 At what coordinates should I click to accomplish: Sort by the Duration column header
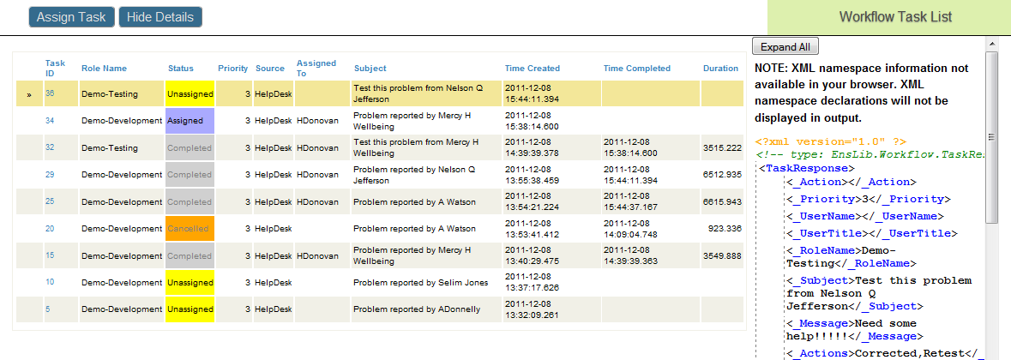[x=720, y=69]
